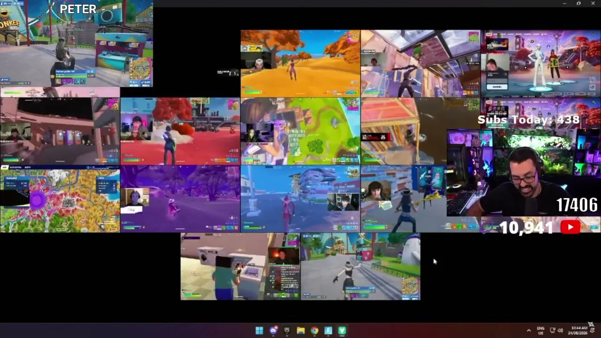Click the '17406' counter text
The width and height of the screenshot is (601, 338).
point(577,205)
